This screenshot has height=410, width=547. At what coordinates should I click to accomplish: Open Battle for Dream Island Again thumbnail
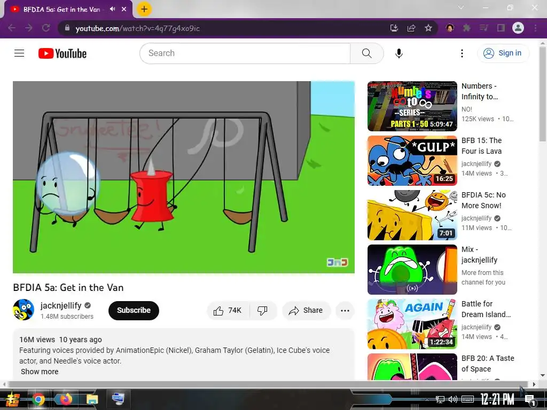click(412, 324)
